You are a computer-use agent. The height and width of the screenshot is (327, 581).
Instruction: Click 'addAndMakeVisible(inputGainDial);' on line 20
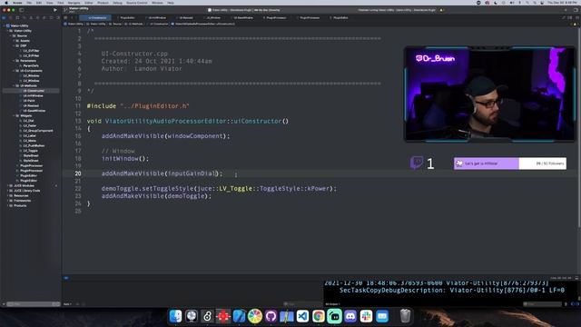click(x=162, y=173)
